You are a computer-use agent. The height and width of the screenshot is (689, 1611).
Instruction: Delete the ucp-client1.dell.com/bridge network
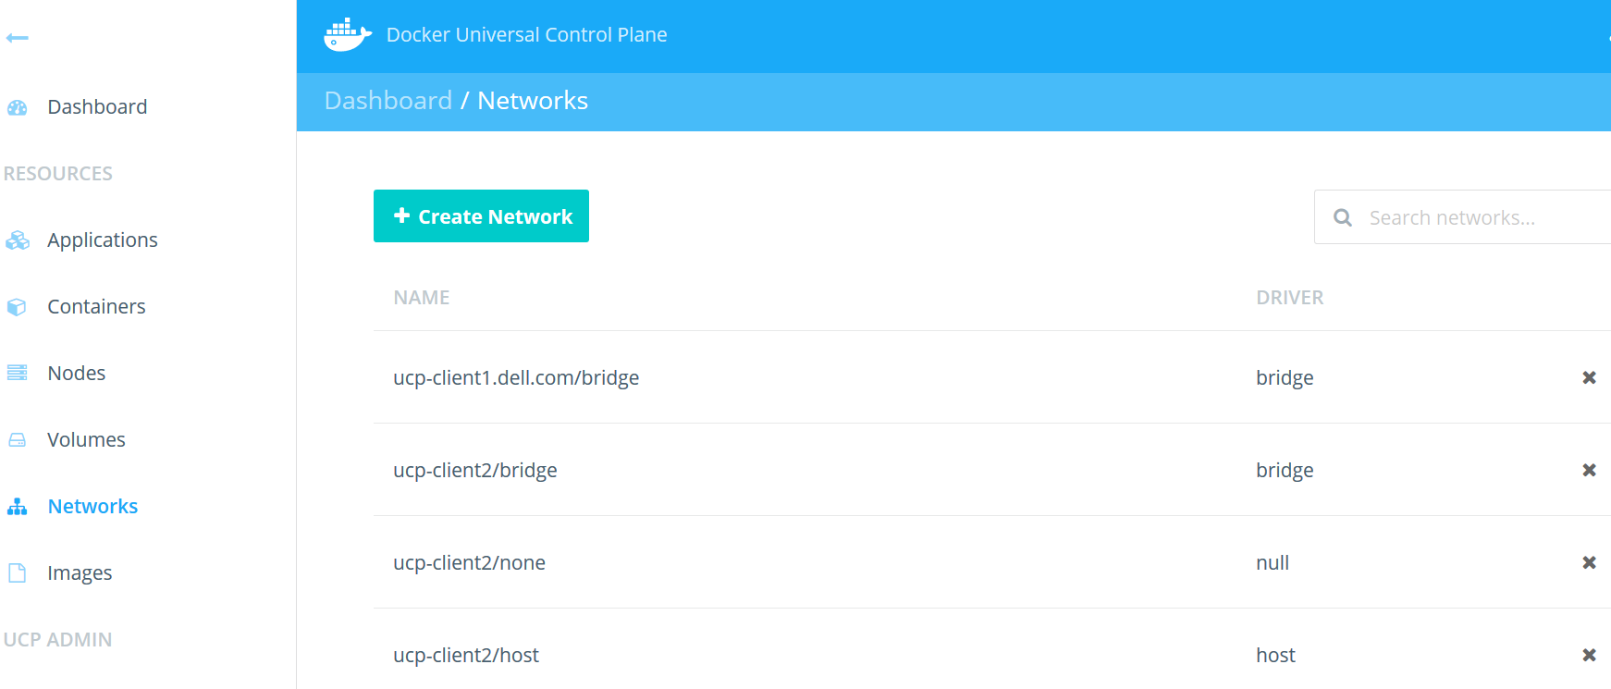(1589, 377)
